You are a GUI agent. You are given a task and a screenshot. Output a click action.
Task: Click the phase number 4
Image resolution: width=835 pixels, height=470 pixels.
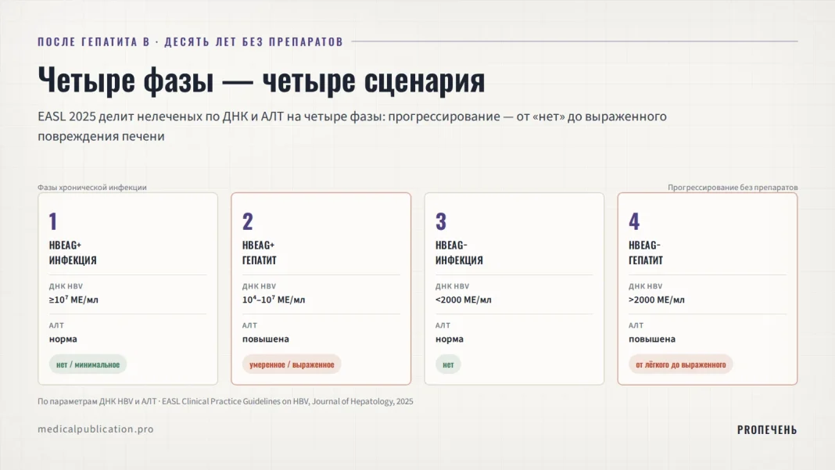(x=634, y=221)
